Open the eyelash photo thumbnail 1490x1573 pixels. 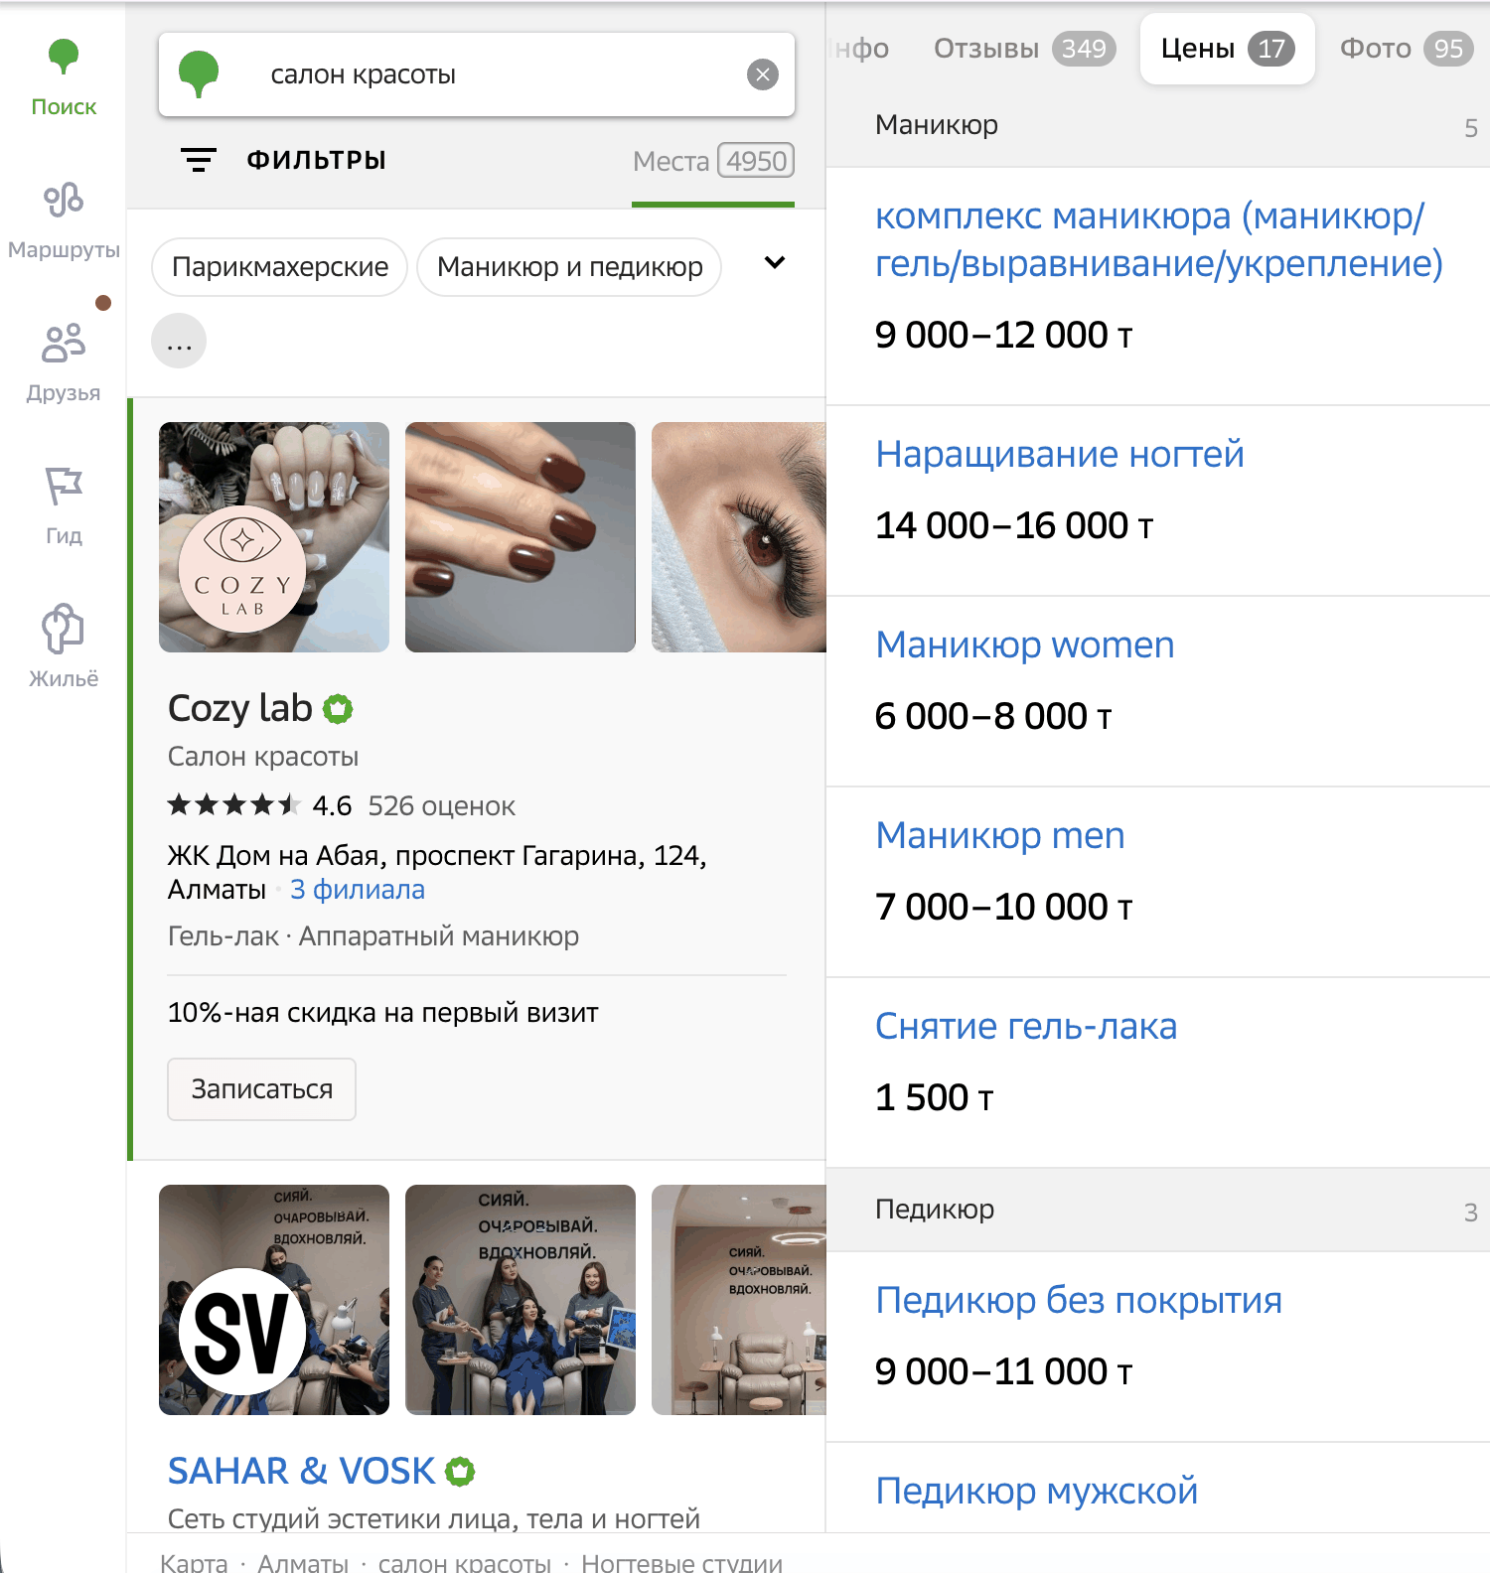click(739, 537)
